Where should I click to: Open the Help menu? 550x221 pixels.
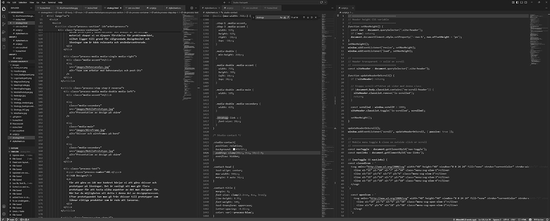tap(60, 2)
